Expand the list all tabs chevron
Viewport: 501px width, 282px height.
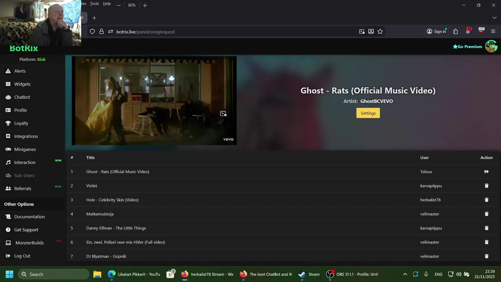[x=494, y=18]
